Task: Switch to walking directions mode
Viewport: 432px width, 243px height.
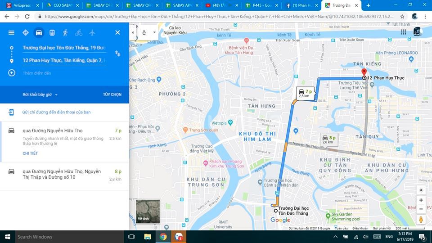Action: [66, 32]
